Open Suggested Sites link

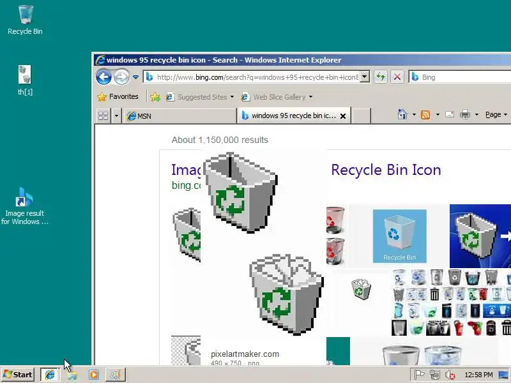[x=197, y=97]
